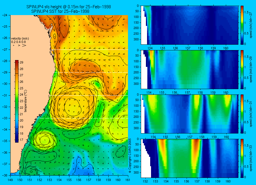This screenshot has height=185, width=256.
Task: Click value 27 on the temperature scale
Action: (x=21, y=75)
